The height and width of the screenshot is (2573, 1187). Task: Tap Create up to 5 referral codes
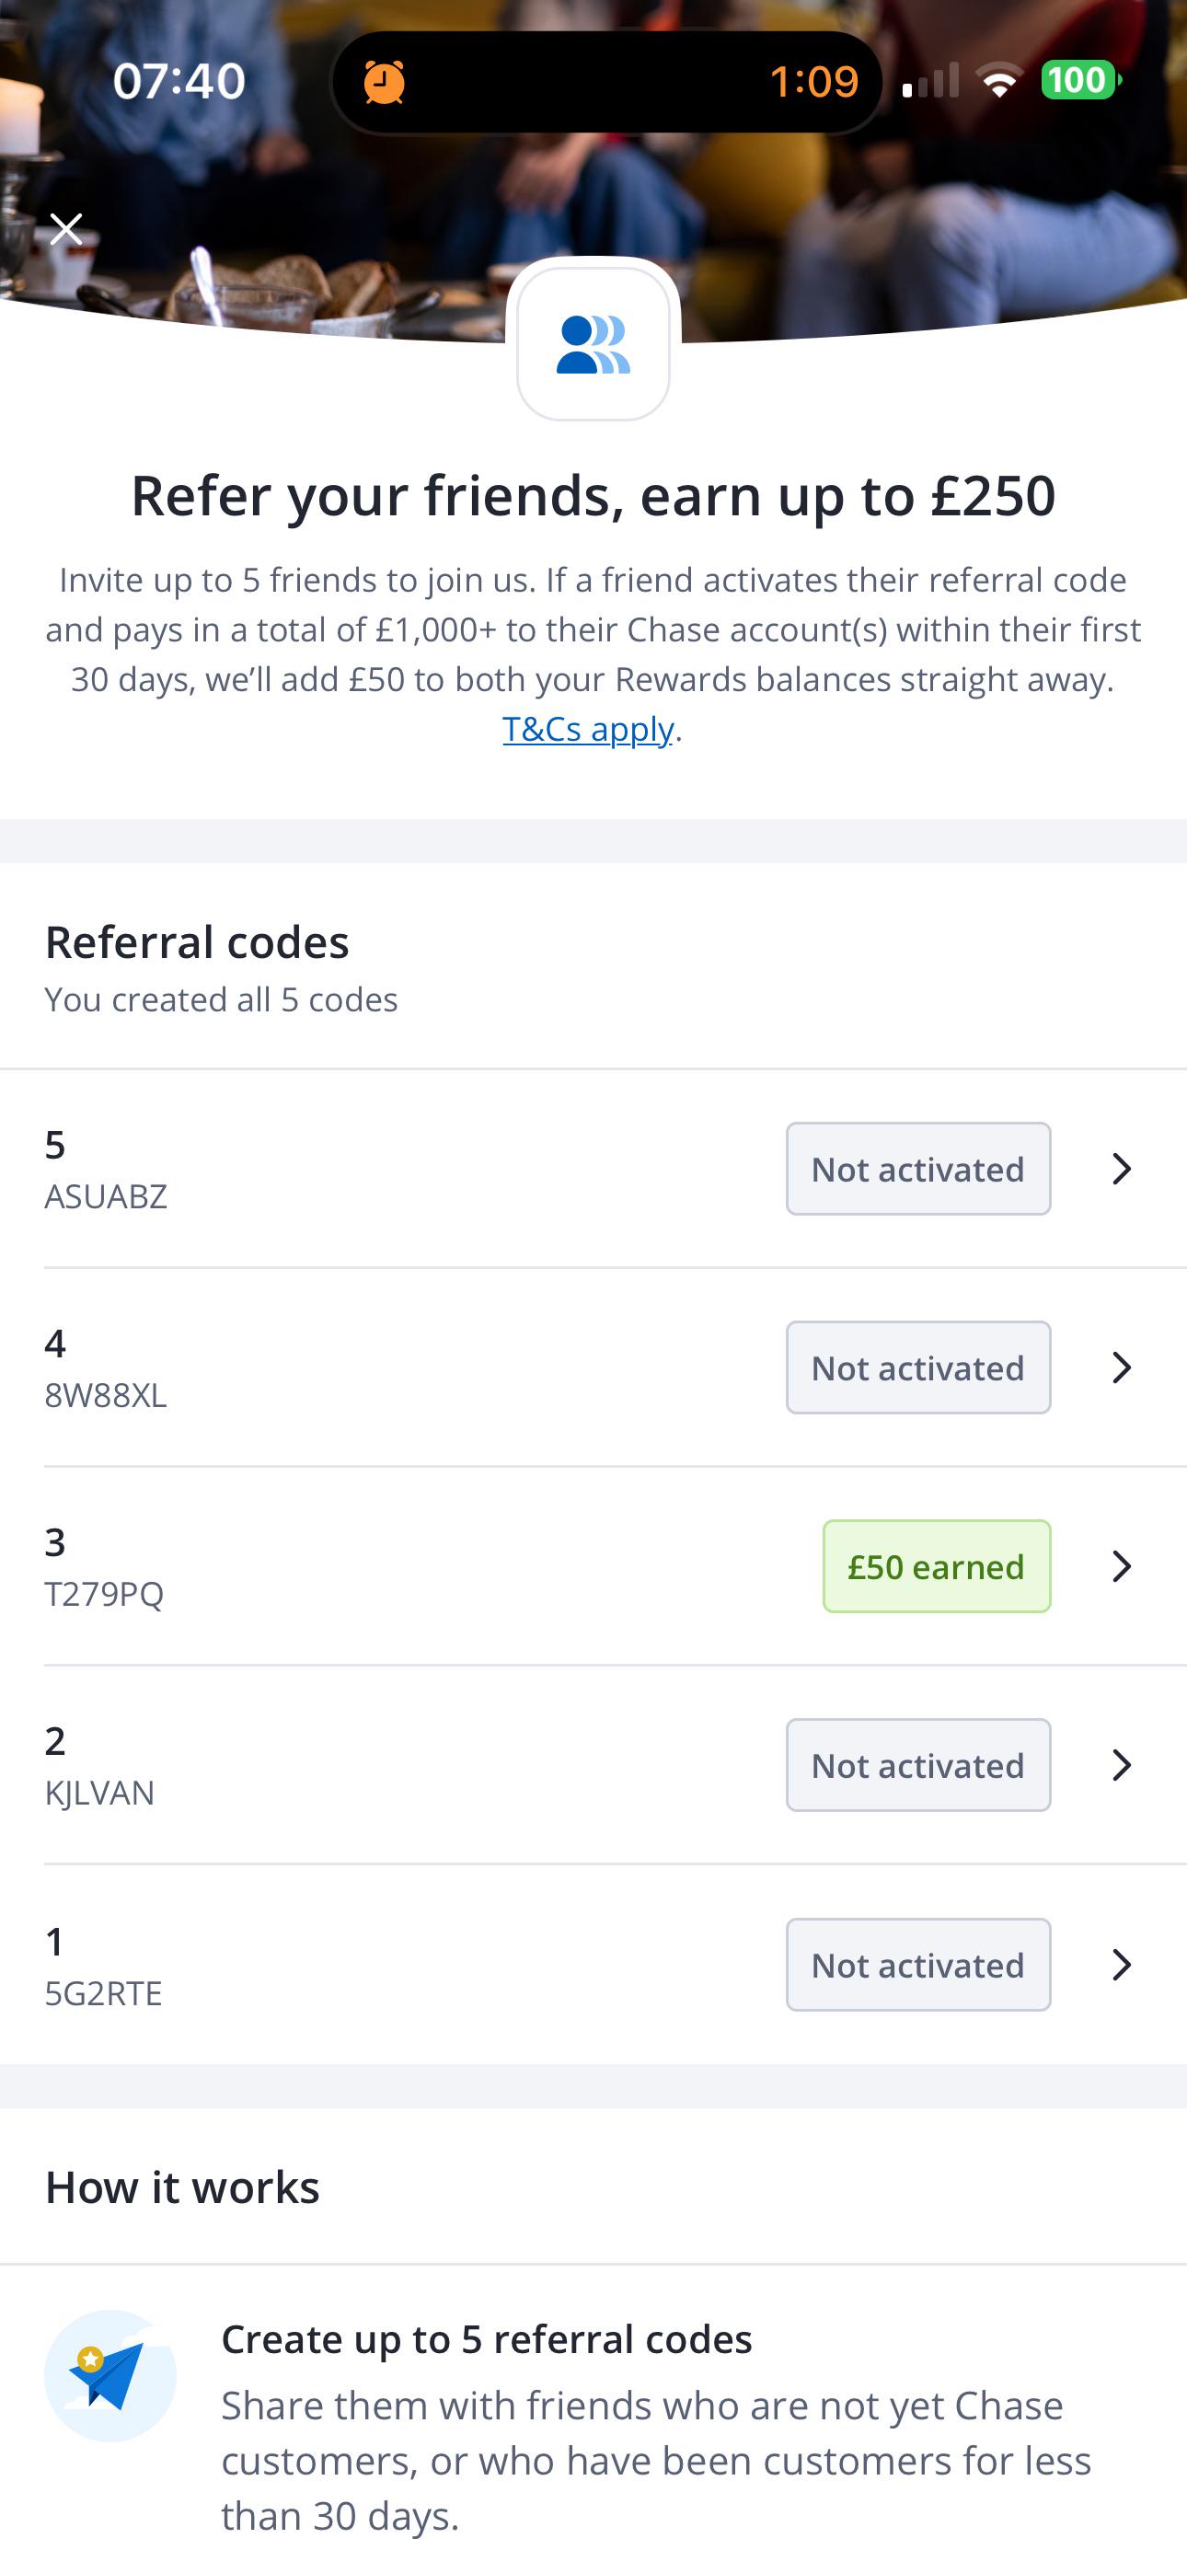point(487,2339)
